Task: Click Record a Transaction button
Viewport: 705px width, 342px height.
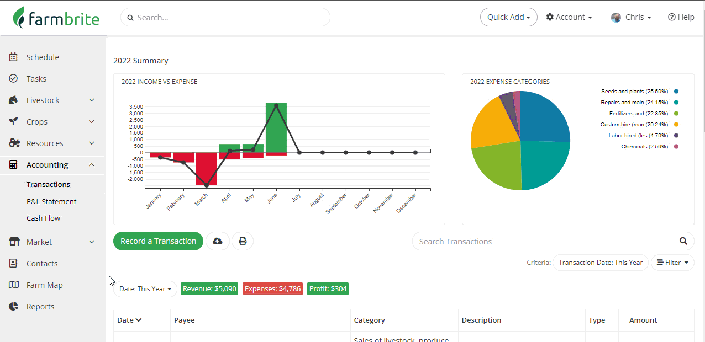Action: point(158,241)
